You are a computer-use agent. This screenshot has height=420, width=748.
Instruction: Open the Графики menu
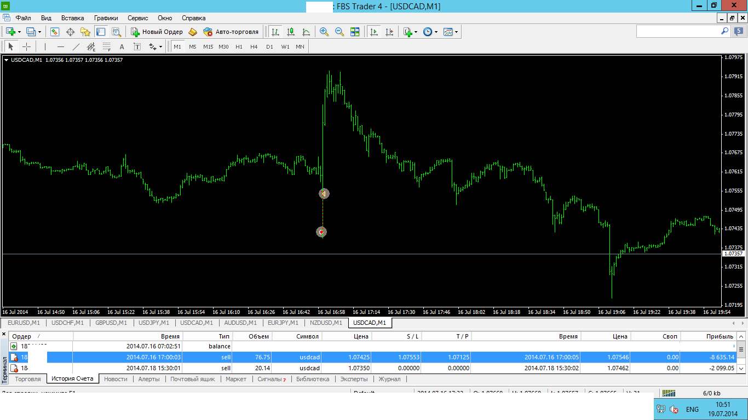pos(106,17)
